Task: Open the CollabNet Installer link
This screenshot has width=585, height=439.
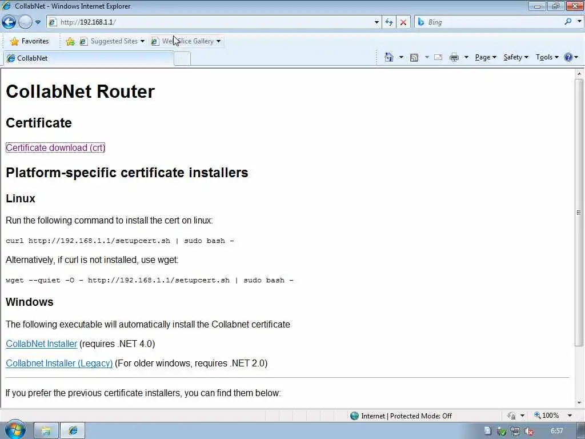Action: pos(41,344)
